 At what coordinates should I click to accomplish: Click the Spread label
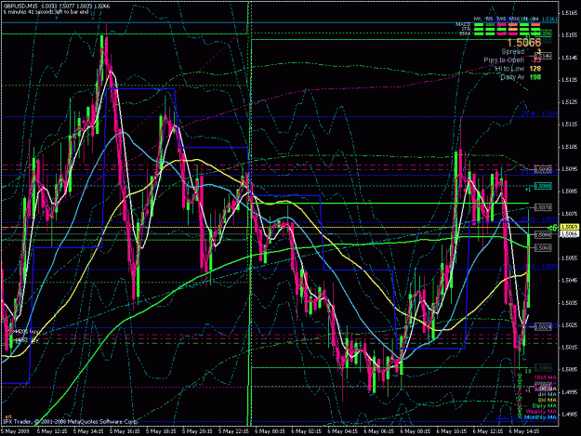coord(513,51)
